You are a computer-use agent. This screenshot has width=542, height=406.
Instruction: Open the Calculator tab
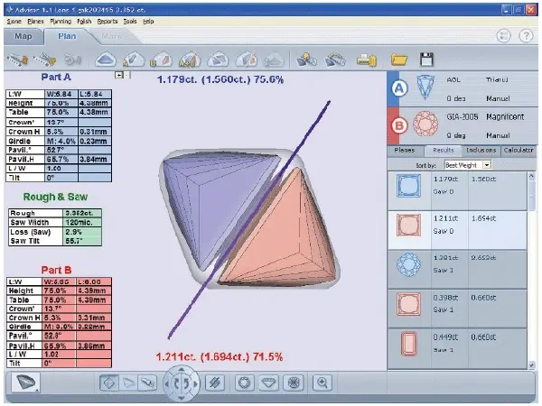519,150
